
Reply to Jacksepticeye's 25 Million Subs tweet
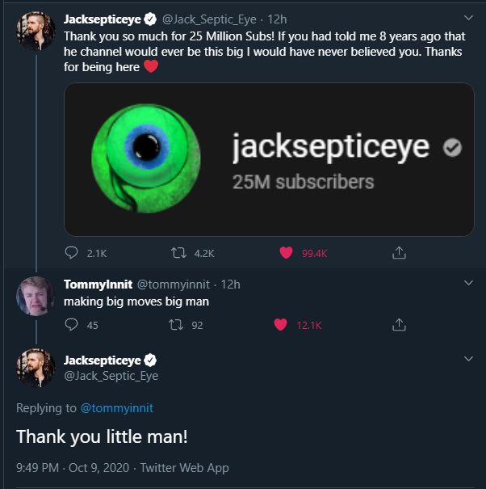point(71,253)
